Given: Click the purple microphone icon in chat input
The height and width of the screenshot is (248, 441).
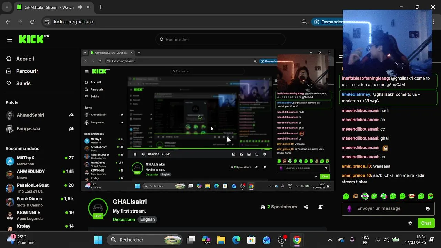Looking at the screenshot, I should tap(349, 208).
